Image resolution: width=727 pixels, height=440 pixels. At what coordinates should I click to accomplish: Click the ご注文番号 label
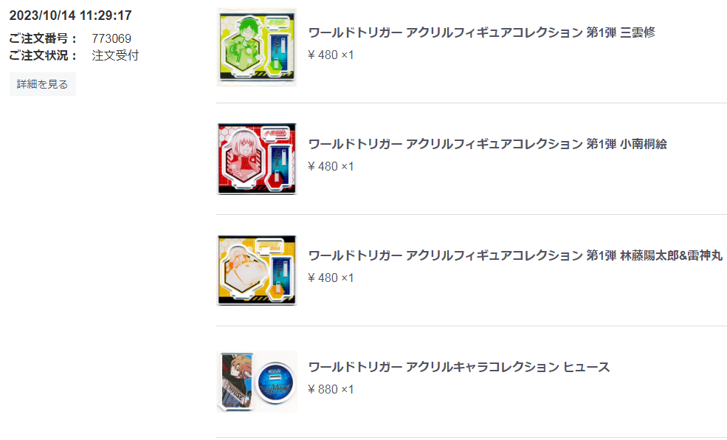43,38
